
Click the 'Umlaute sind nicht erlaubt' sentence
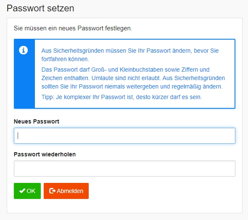coord(126,78)
